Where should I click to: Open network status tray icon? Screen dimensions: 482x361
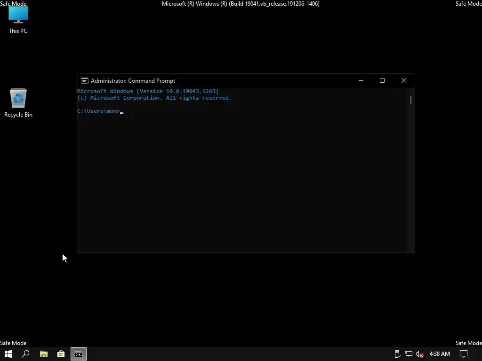coord(408,354)
